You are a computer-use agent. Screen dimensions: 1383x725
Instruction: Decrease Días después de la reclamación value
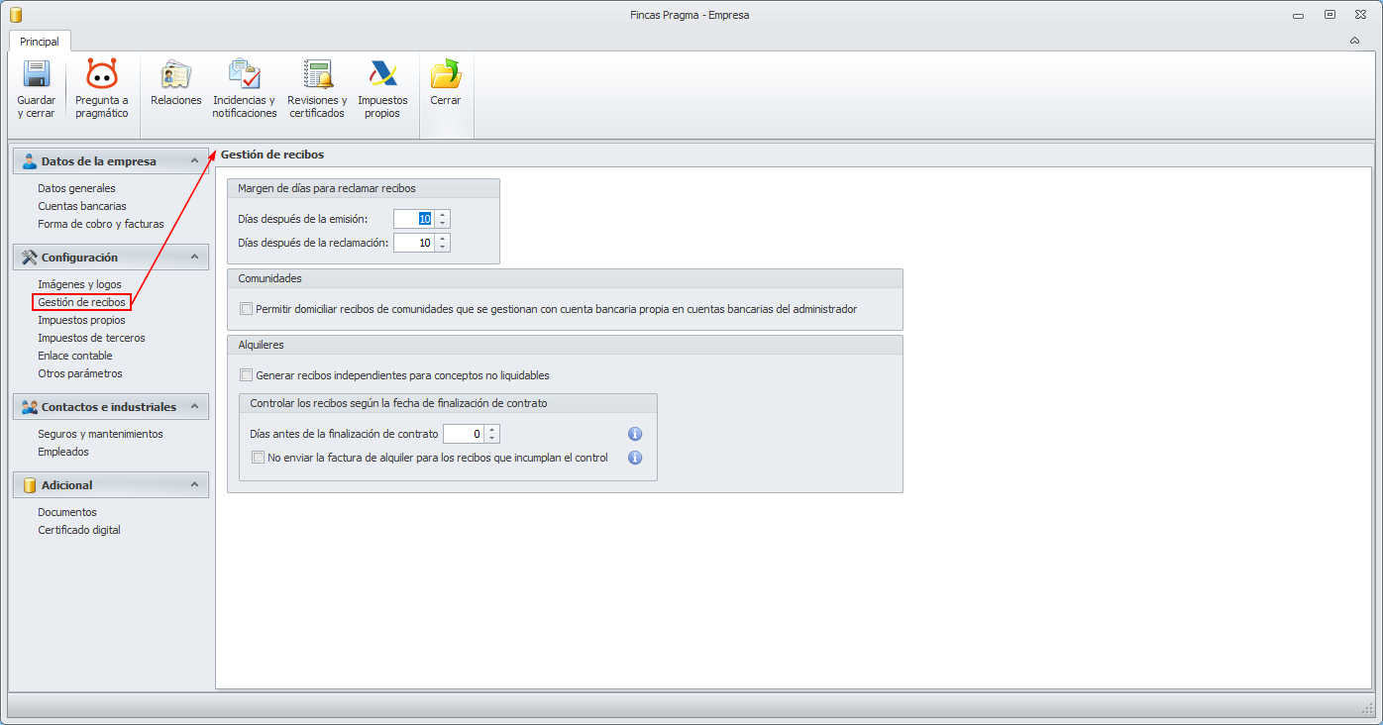[443, 248]
